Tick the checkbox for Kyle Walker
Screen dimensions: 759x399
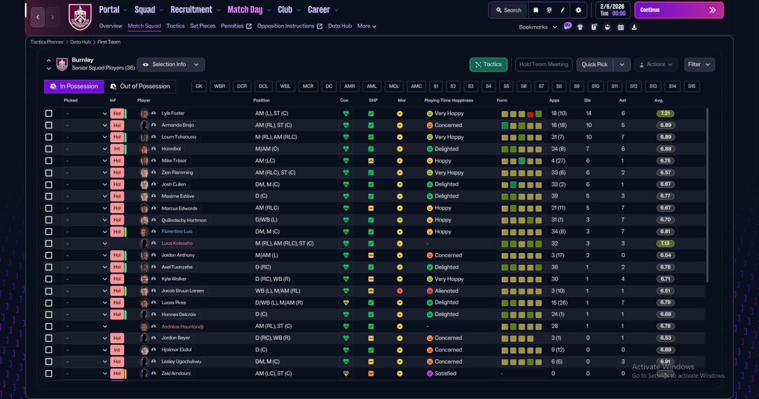tap(49, 279)
